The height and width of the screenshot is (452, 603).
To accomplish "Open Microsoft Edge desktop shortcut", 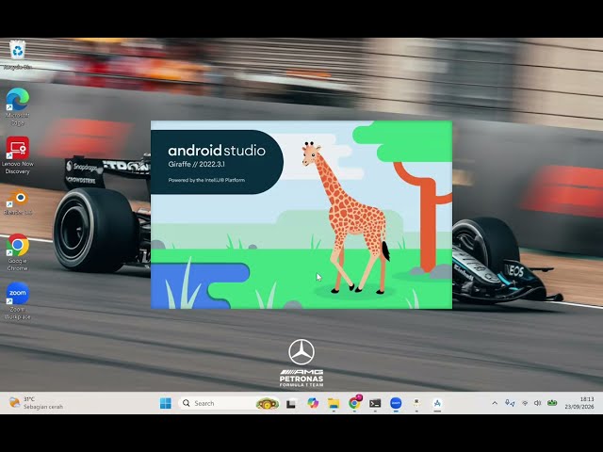I will (17, 106).
